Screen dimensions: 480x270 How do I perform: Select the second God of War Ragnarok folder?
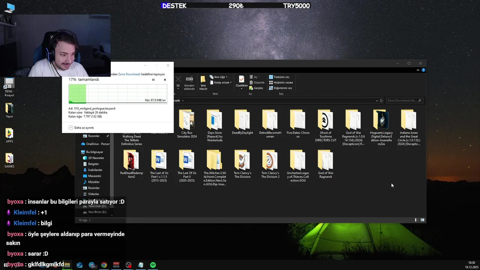(x=325, y=164)
